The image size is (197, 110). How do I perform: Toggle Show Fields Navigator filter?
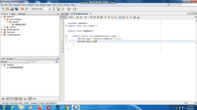click(7, 99)
